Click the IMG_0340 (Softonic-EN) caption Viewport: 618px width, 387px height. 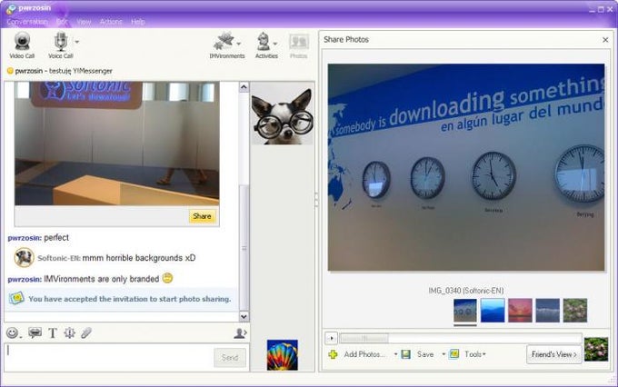tap(466, 291)
